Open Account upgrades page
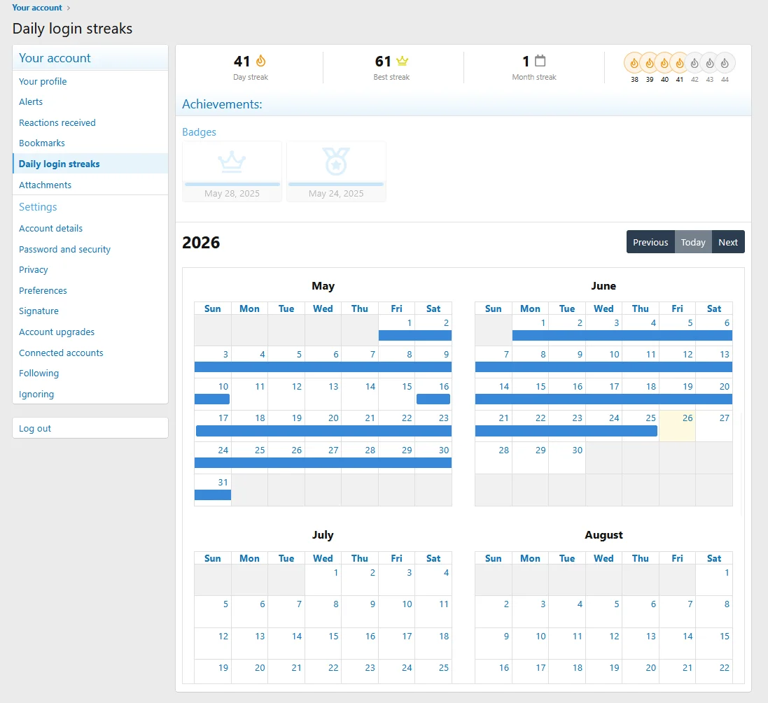Viewport: 768px width, 703px height. (x=90, y=332)
